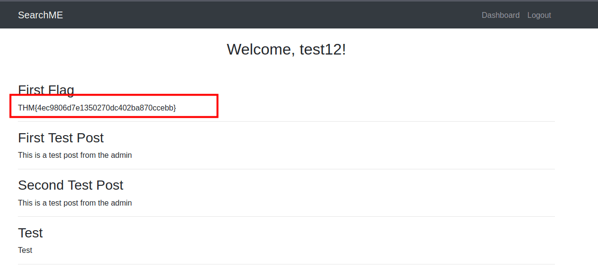This screenshot has height=277, width=598.
Task: Log out using the Logout item
Action: tap(539, 15)
